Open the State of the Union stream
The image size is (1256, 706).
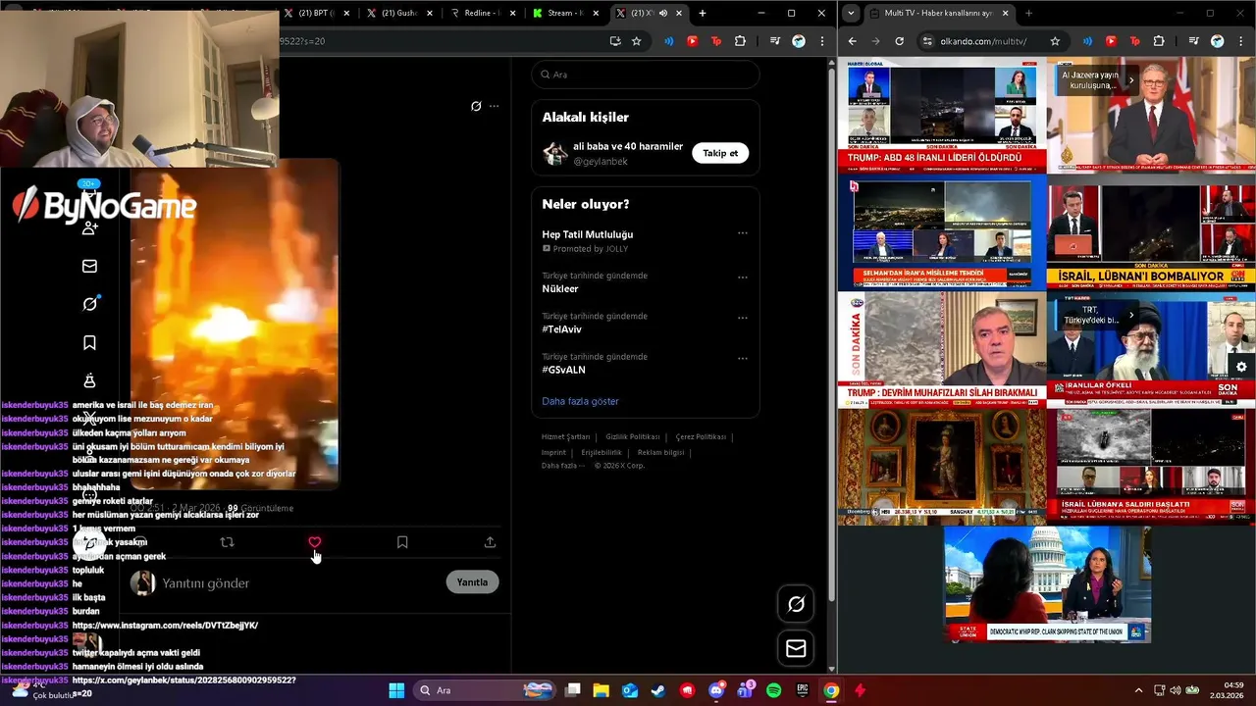tap(1047, 584)
